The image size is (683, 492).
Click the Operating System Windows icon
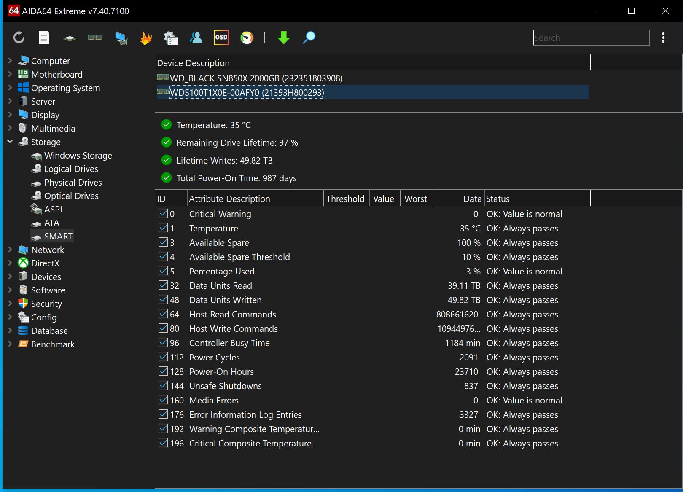click(x=23, y=88)
